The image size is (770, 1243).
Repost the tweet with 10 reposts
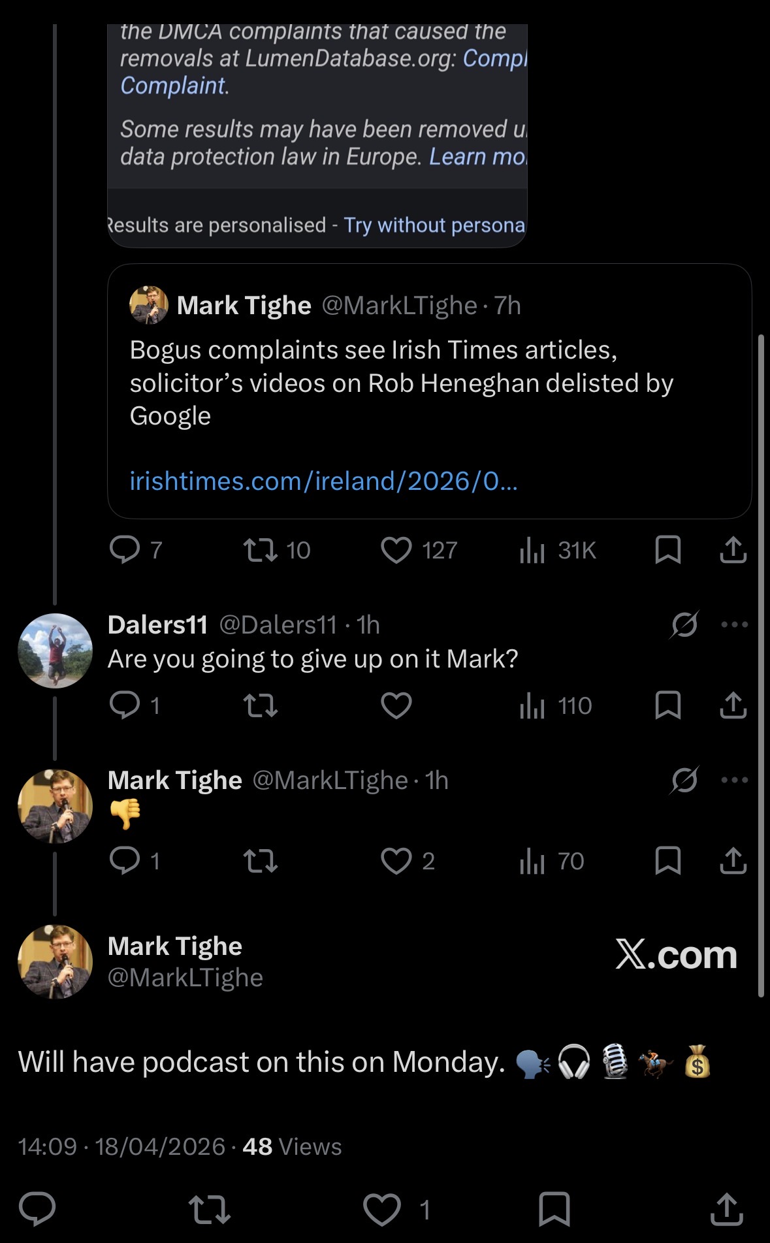260,551
